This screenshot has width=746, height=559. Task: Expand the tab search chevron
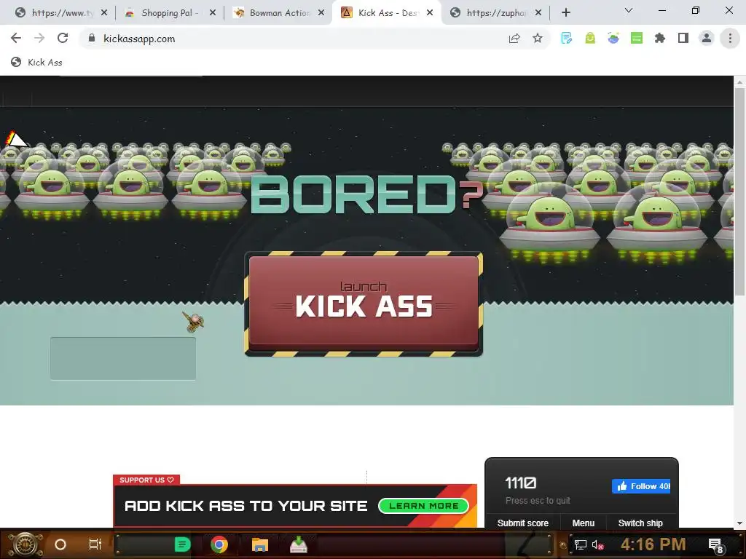[x=629, y=10]
